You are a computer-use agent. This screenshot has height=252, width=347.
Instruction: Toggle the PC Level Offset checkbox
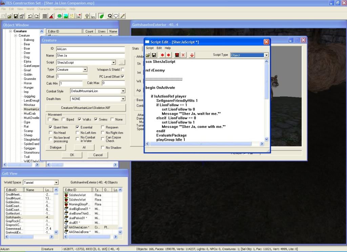click(x=123, y=76)
